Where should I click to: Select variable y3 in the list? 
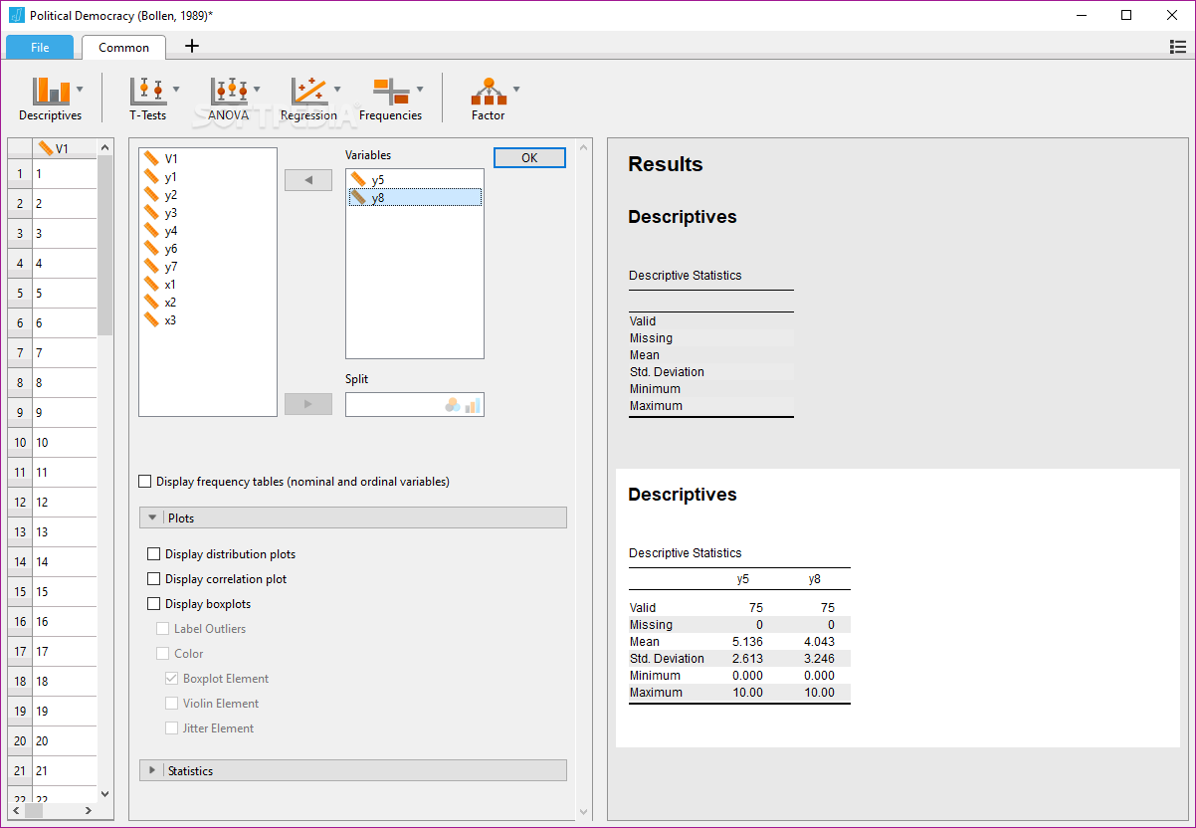171,213
